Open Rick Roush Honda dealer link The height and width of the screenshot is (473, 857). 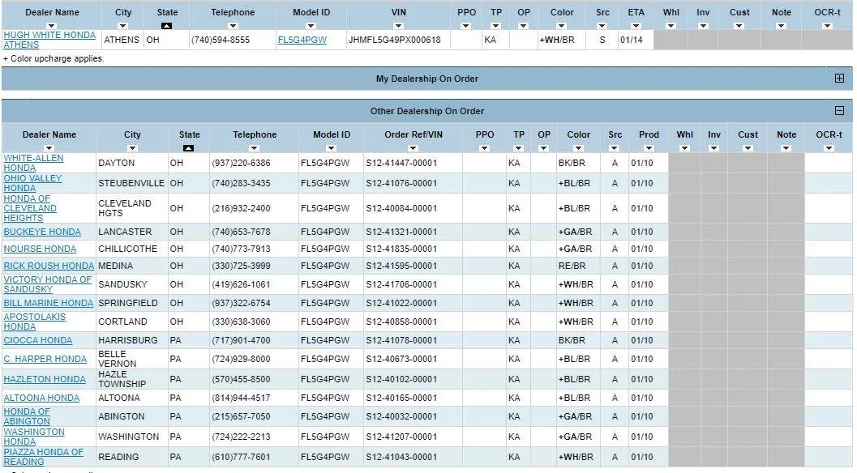click(49, 266)
